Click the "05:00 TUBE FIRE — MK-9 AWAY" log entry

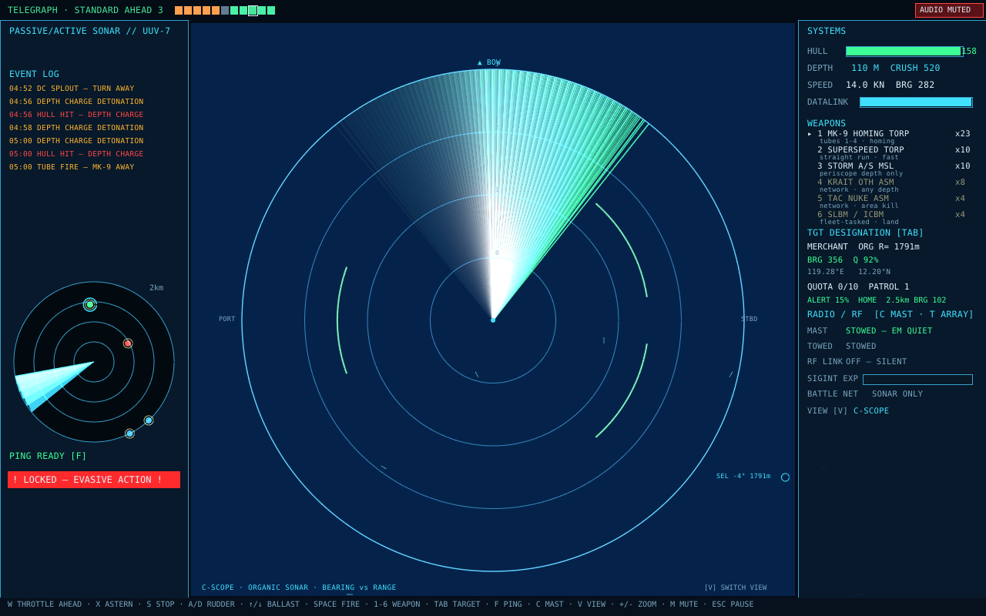(x=72, y=167)
